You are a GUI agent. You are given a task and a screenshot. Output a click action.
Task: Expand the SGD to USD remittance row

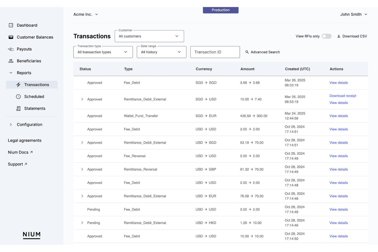click(82, 99)
